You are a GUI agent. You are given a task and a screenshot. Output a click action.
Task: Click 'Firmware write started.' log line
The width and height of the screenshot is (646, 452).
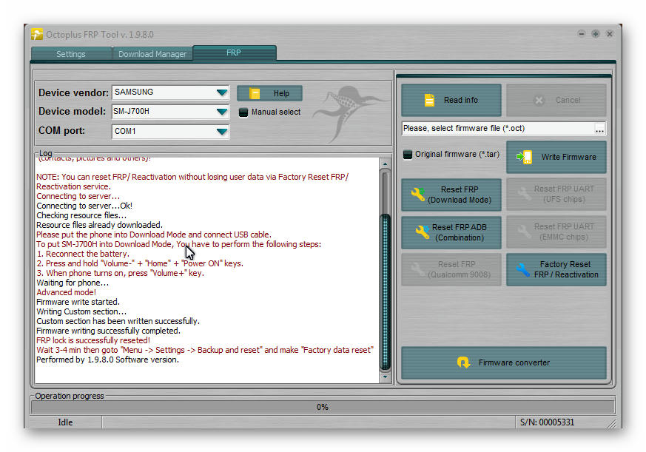(78, 302)
